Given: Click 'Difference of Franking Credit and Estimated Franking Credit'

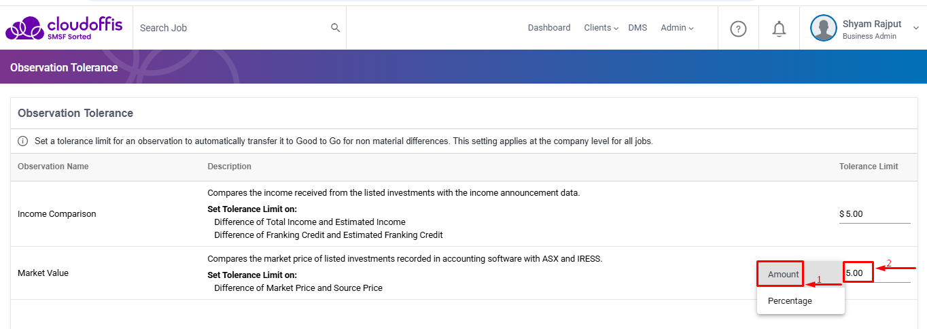Looking at the screenshot, I should click(x=328, y=235).
